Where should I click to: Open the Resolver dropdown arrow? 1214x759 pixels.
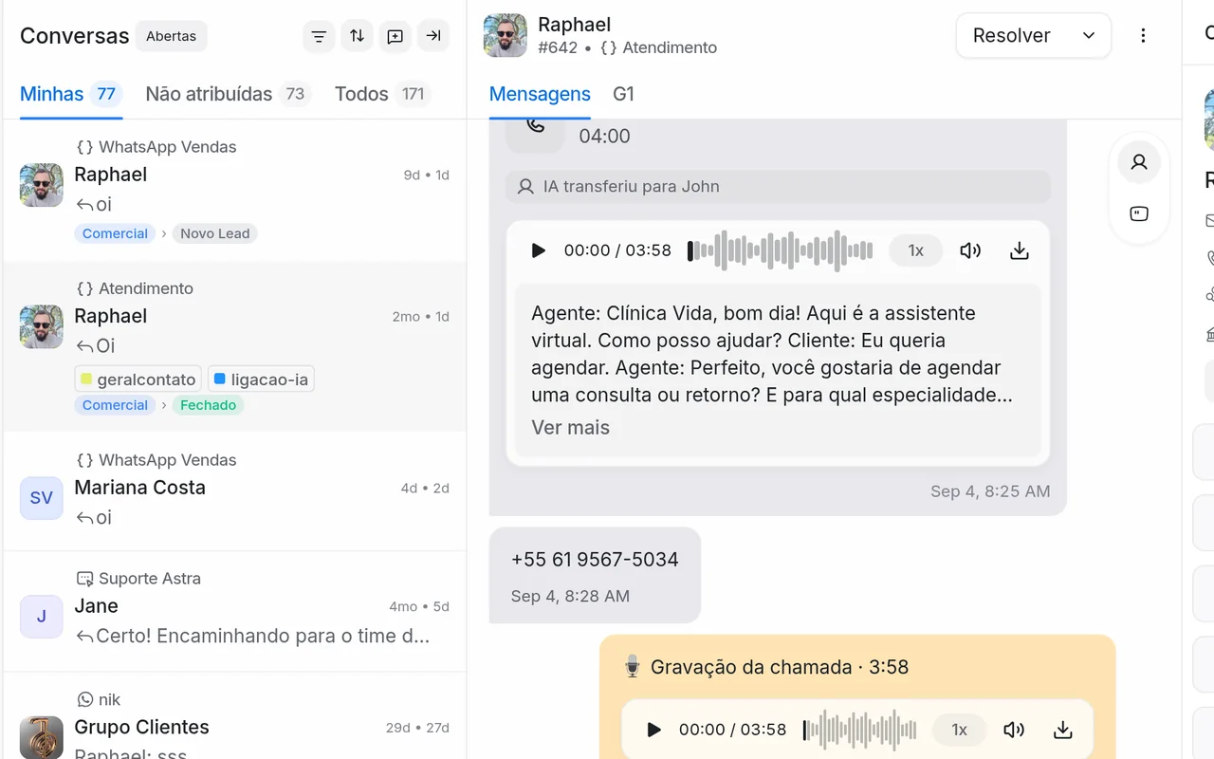tap(1089, 35)
